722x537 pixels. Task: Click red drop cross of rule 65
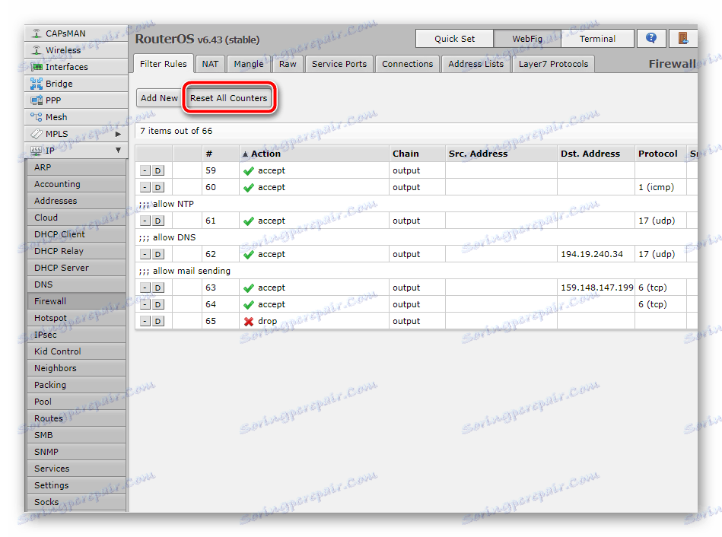[x=249, y=322]
